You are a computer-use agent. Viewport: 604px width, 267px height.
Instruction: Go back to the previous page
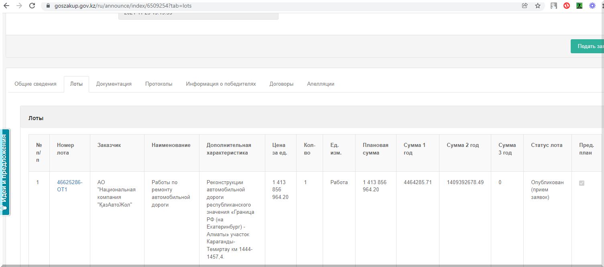pyautogui.click(x=6, y=6)
